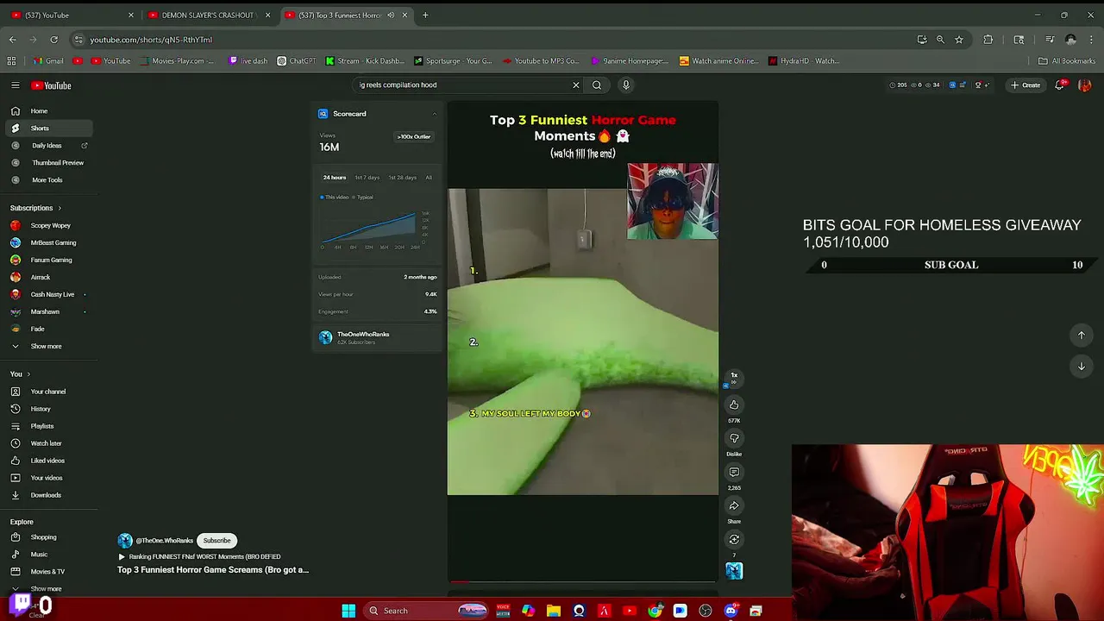This screenshot has width=1104, height=621.
Task: Open a new browser tab
Action: tap(425, 15)
